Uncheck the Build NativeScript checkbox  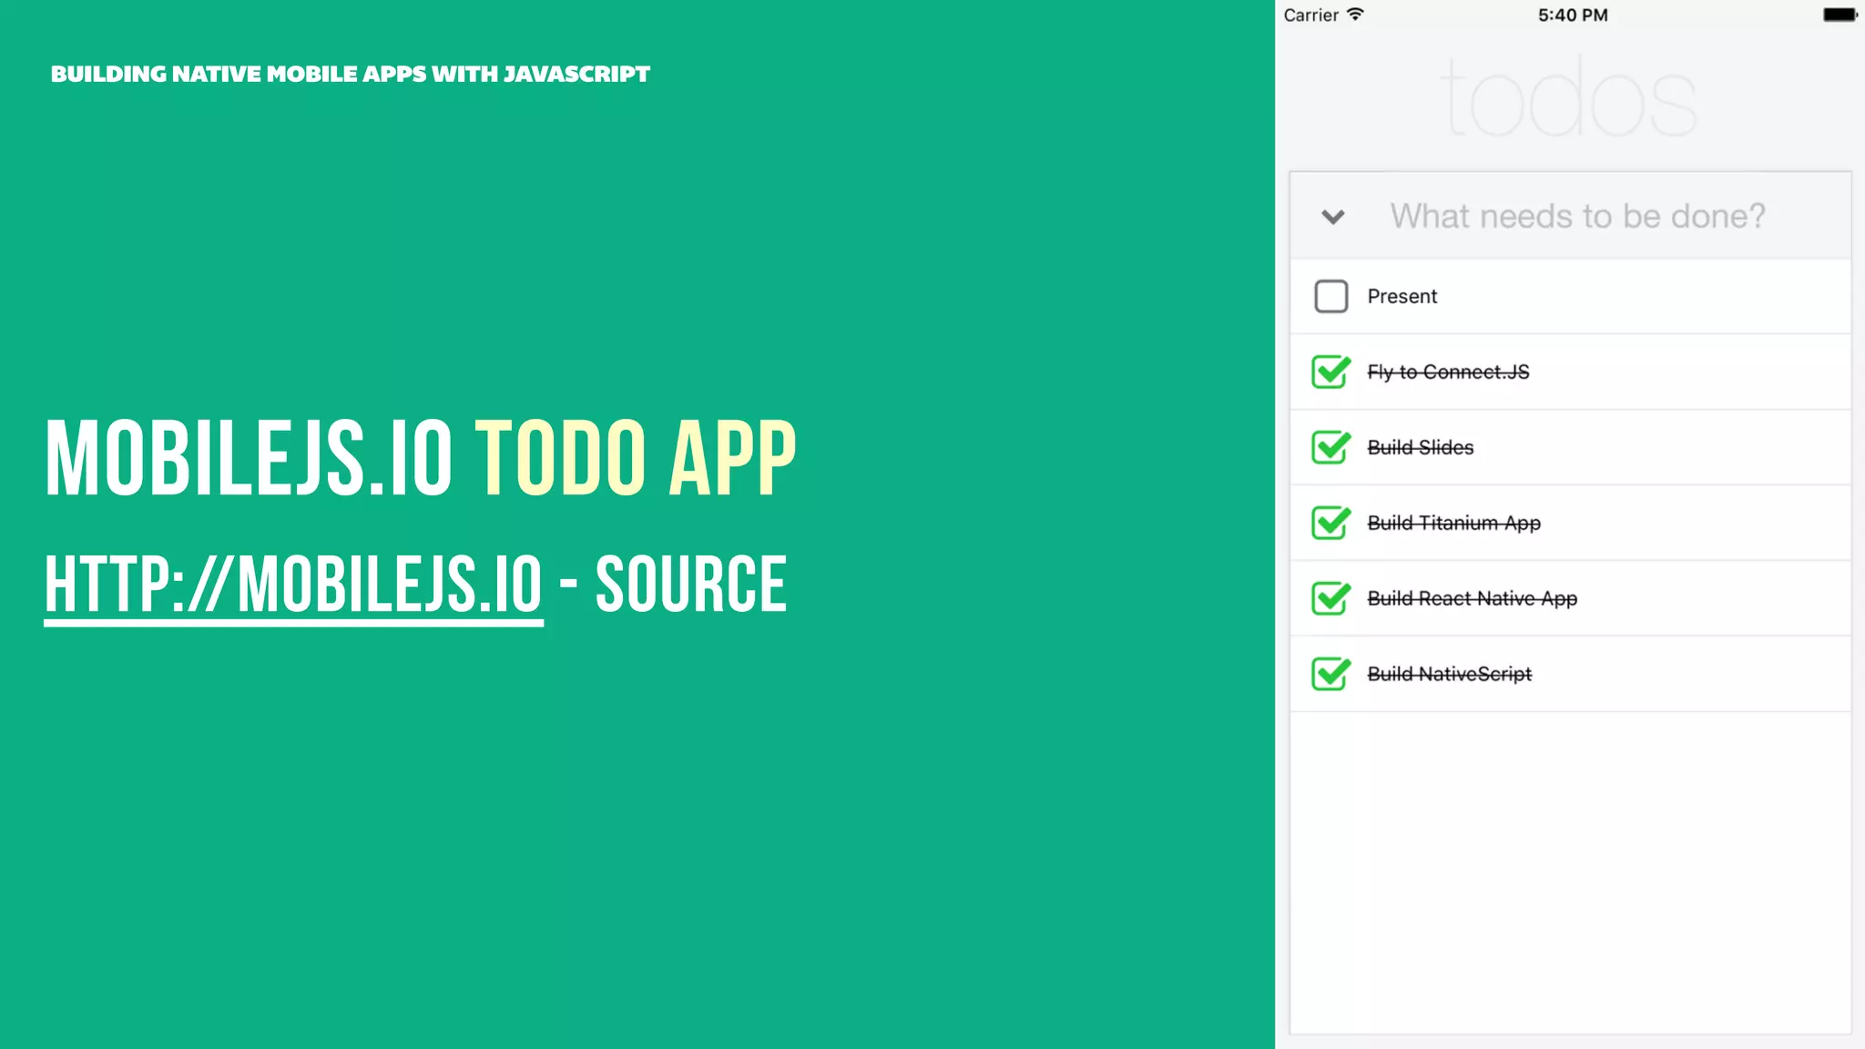1330,674
